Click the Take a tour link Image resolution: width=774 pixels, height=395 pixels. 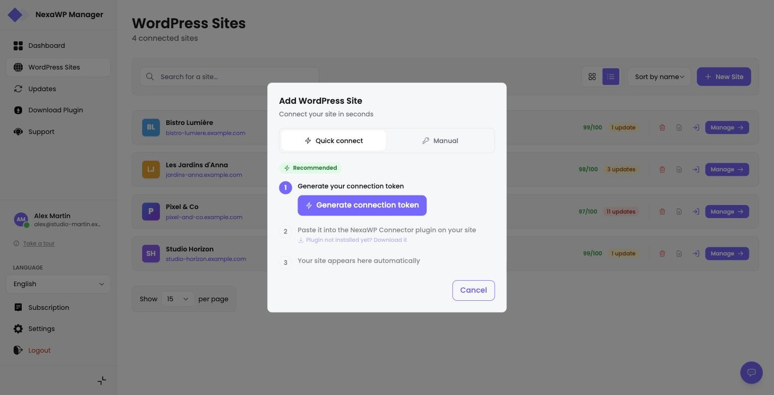[x=39, y=243]
